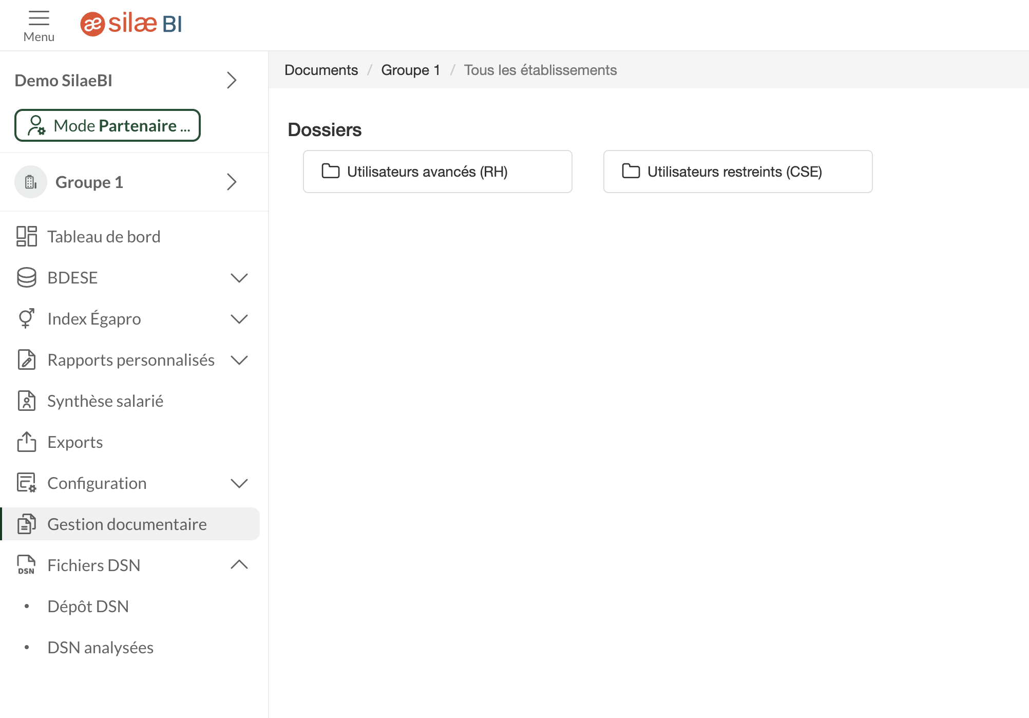Viewport: 1029px width, 718px height.
Task: Open DSN analysées submenu item
Action: [101, 648]
